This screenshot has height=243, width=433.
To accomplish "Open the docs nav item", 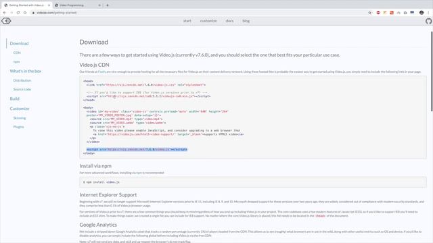I will (x=229, y=21).
